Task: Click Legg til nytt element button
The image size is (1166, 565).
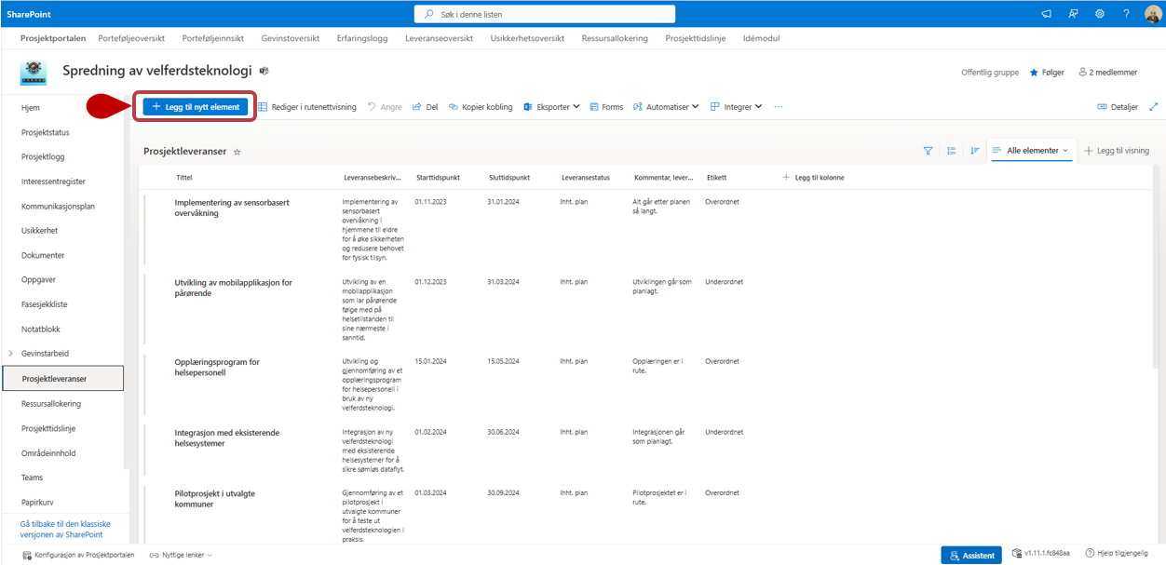Action: click(x=196, y=107)
